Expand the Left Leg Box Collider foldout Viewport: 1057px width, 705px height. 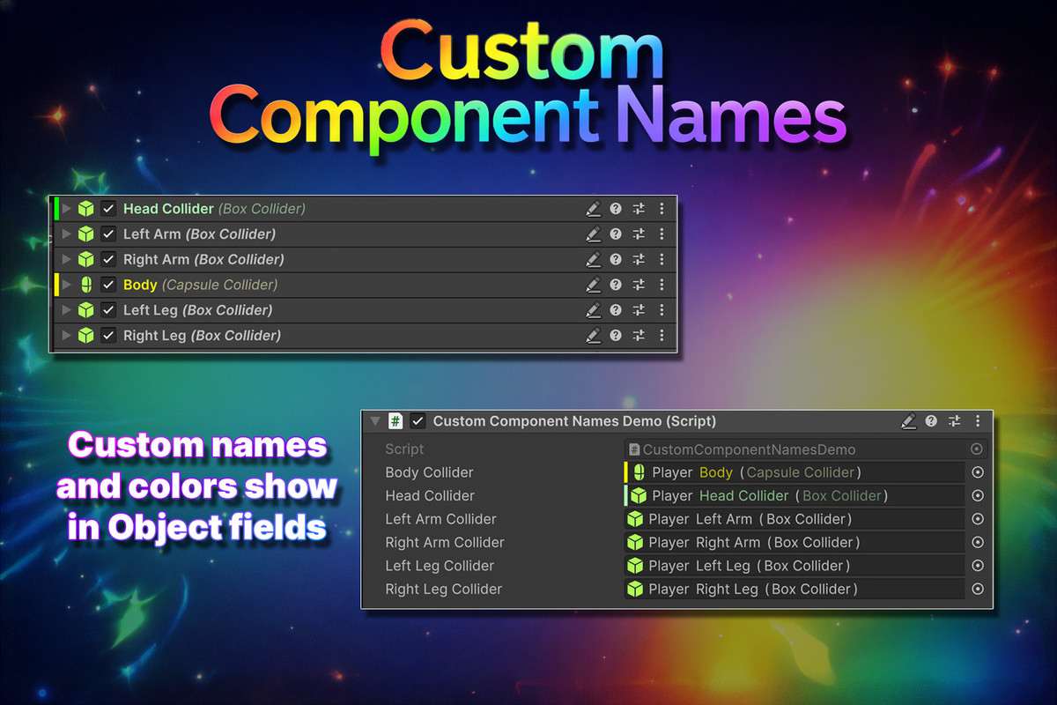[67, 310]
